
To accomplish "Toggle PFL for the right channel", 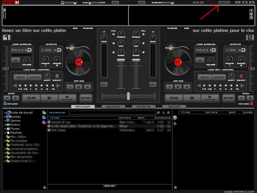I will (153, 84).
